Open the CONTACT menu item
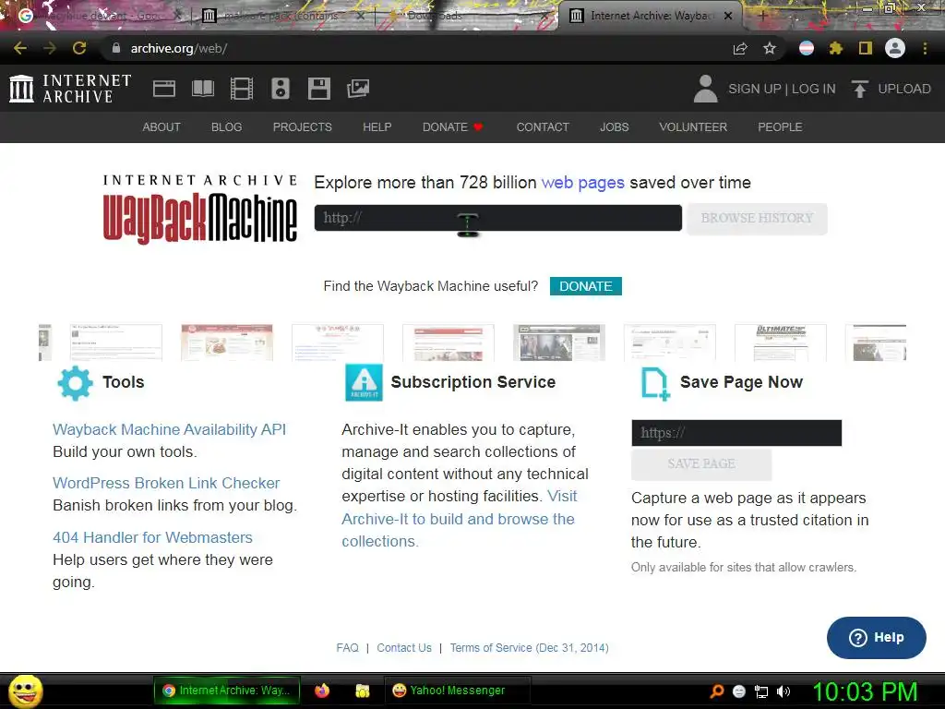Image resolution: width=945 pixels, height=709 pixels. click(x=543, y=127)
